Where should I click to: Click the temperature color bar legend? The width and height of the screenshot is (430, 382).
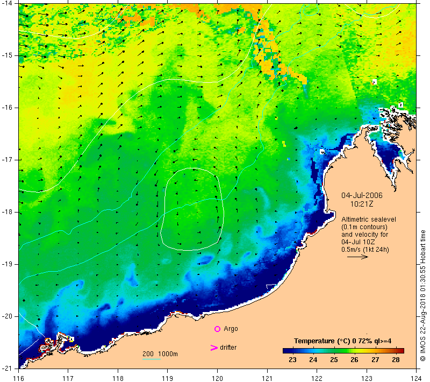tap(343, 350)
